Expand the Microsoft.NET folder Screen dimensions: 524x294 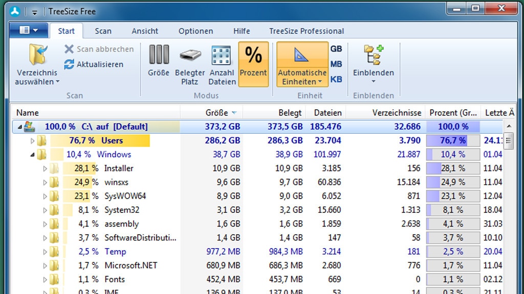click(x=45, y=266)
